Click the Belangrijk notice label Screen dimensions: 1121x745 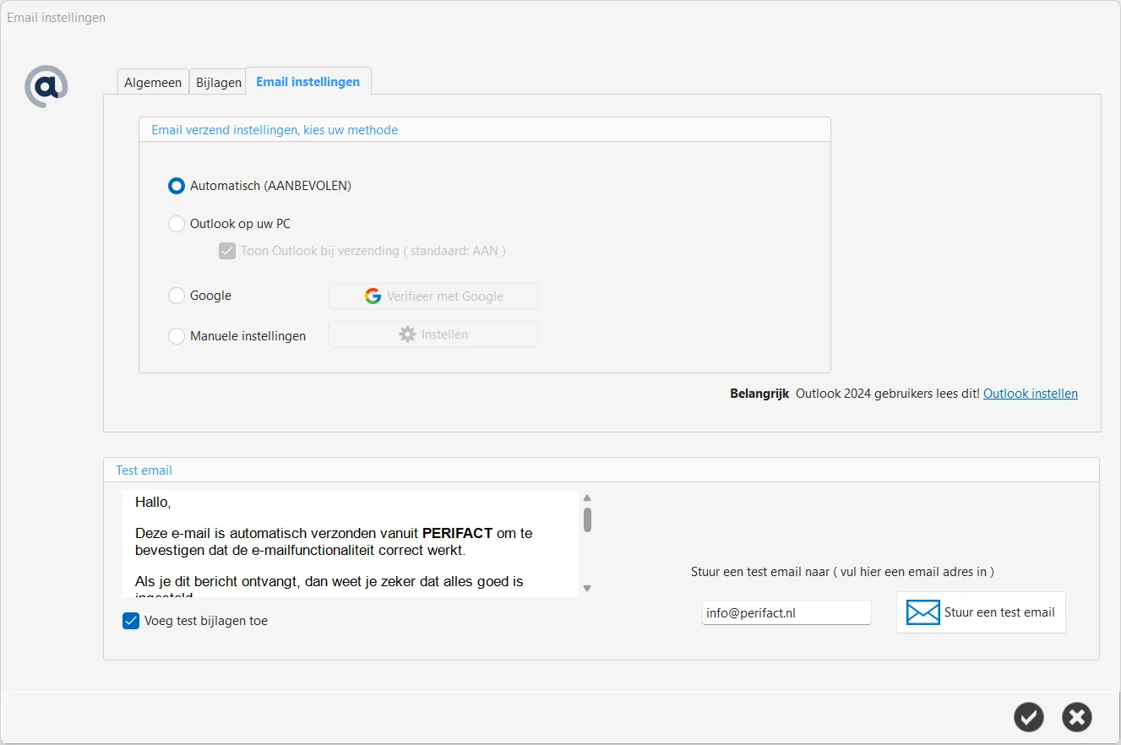(x=759, y=394)
